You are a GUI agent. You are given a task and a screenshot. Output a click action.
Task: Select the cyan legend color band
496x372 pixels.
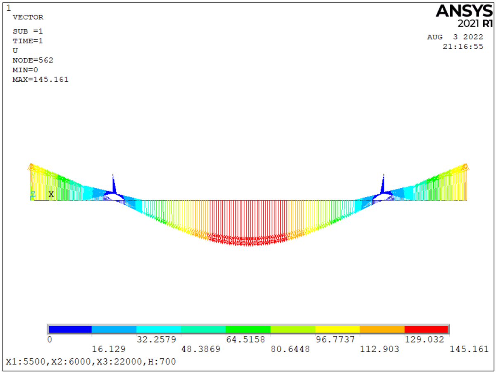pos(159,329)
